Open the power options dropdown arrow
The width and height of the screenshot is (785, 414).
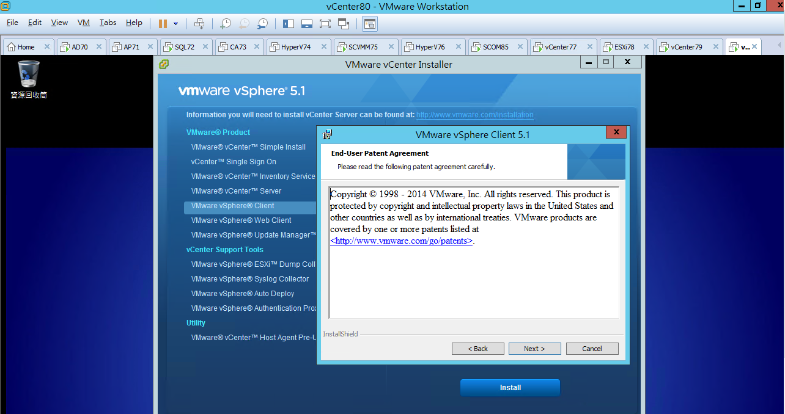[x=176, y=24]
